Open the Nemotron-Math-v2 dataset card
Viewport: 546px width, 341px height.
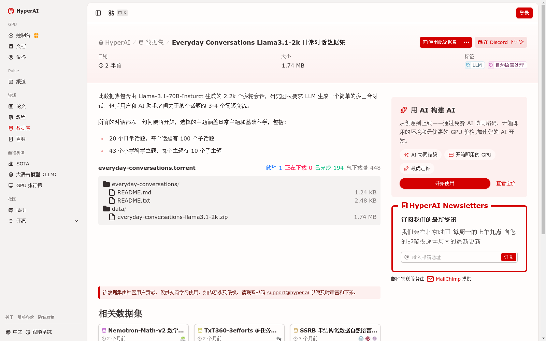point(143,333)
